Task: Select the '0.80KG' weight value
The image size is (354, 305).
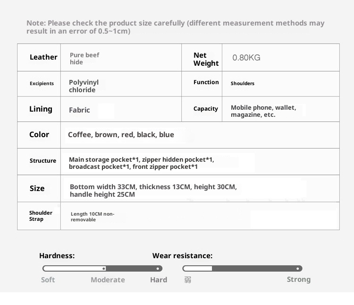Action: coord(246,58)
